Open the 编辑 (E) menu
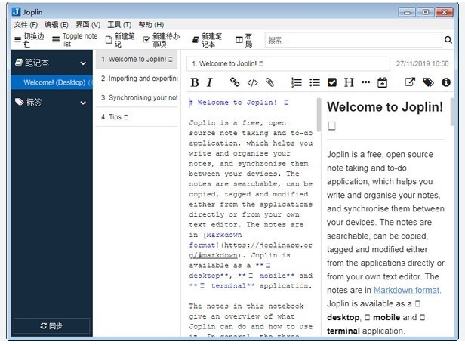465x345 pixels. (x=57, y=25)
